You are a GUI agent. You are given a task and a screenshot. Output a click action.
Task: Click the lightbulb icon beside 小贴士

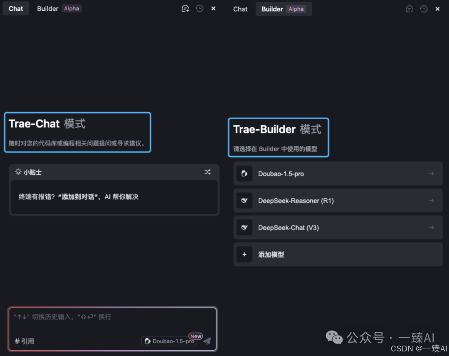pos(18,172)
